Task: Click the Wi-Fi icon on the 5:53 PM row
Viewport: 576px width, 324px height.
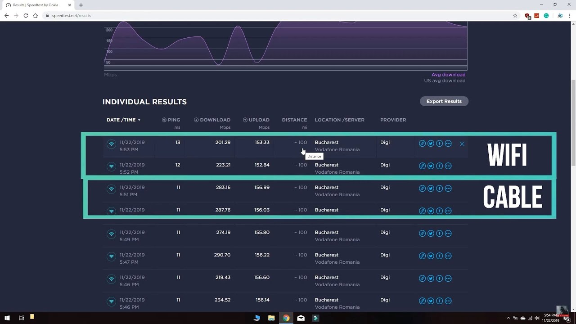Action: [x=111, y=144]
